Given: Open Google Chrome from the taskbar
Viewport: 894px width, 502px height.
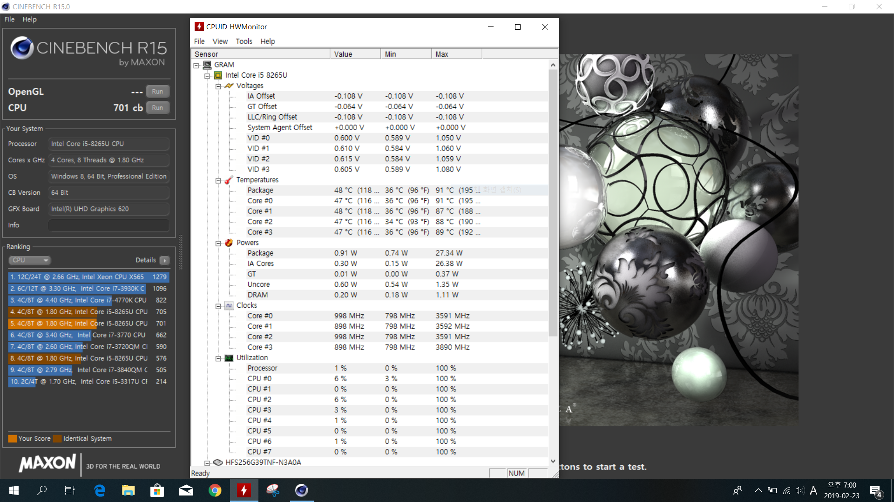Looking at the screenshot, I should tap(215, 490).
